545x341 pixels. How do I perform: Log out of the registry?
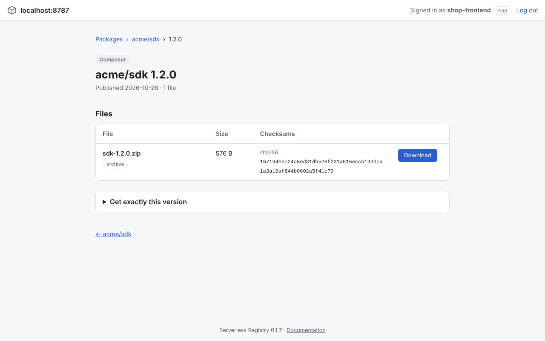[527, 10]
